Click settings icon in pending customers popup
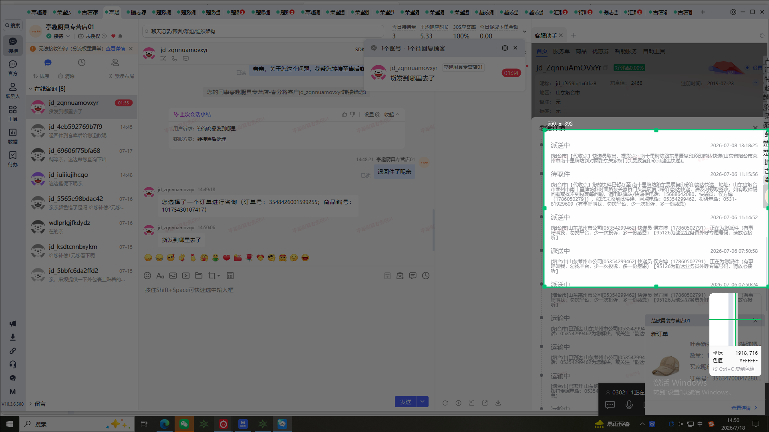The height and width of the screenshot is (432, 769). click(505, 48)
